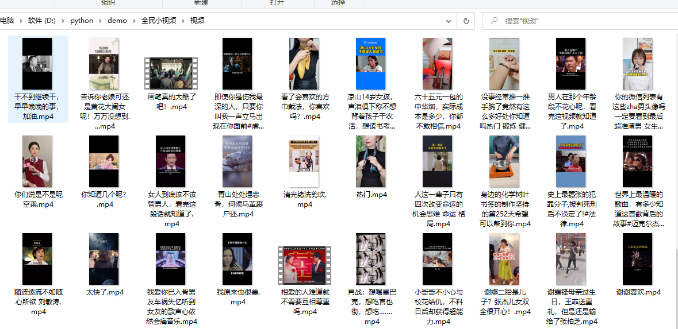Select the 谢霆锋母亲过生日 video thumbnail
The width and height of the screenshot is (678, 329).
coord(571,258)
